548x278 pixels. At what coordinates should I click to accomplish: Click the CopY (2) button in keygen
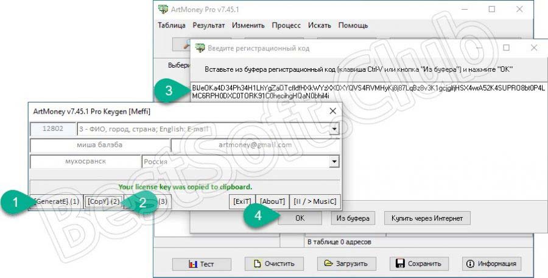pos(104,201)
